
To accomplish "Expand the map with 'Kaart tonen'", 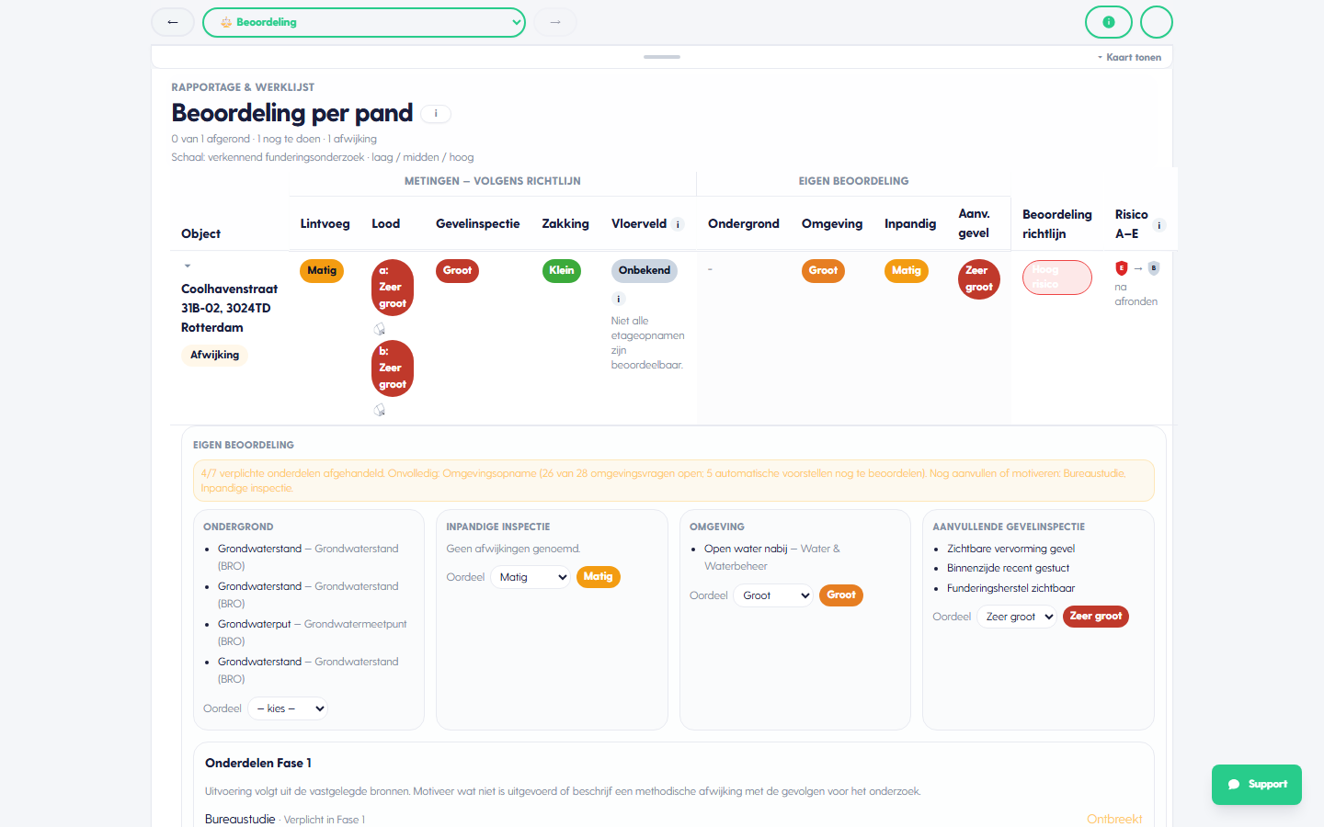I will tap(1129, 57).
